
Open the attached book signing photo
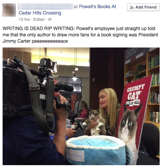[x=81, y=106]
